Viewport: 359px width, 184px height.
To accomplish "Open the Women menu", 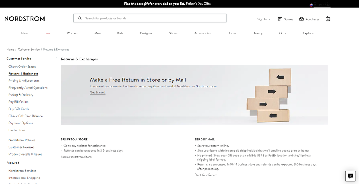I will pyautogui.click(x=72, y=33).
